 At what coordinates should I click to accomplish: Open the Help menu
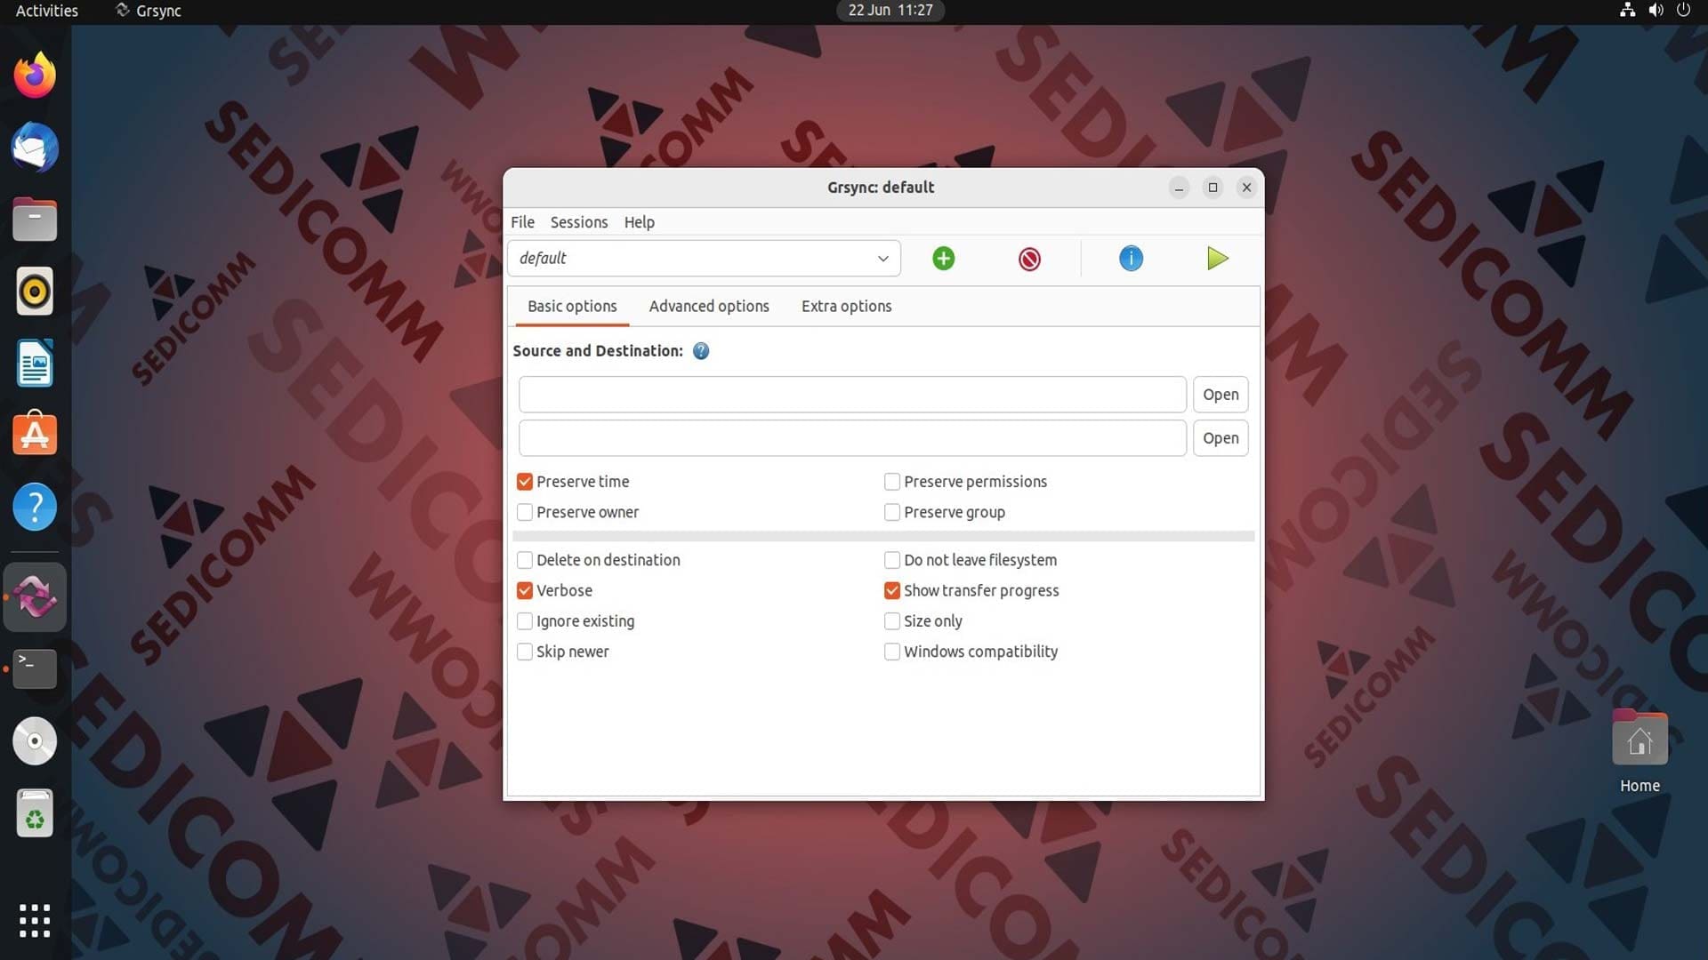[x=639, y=222]
